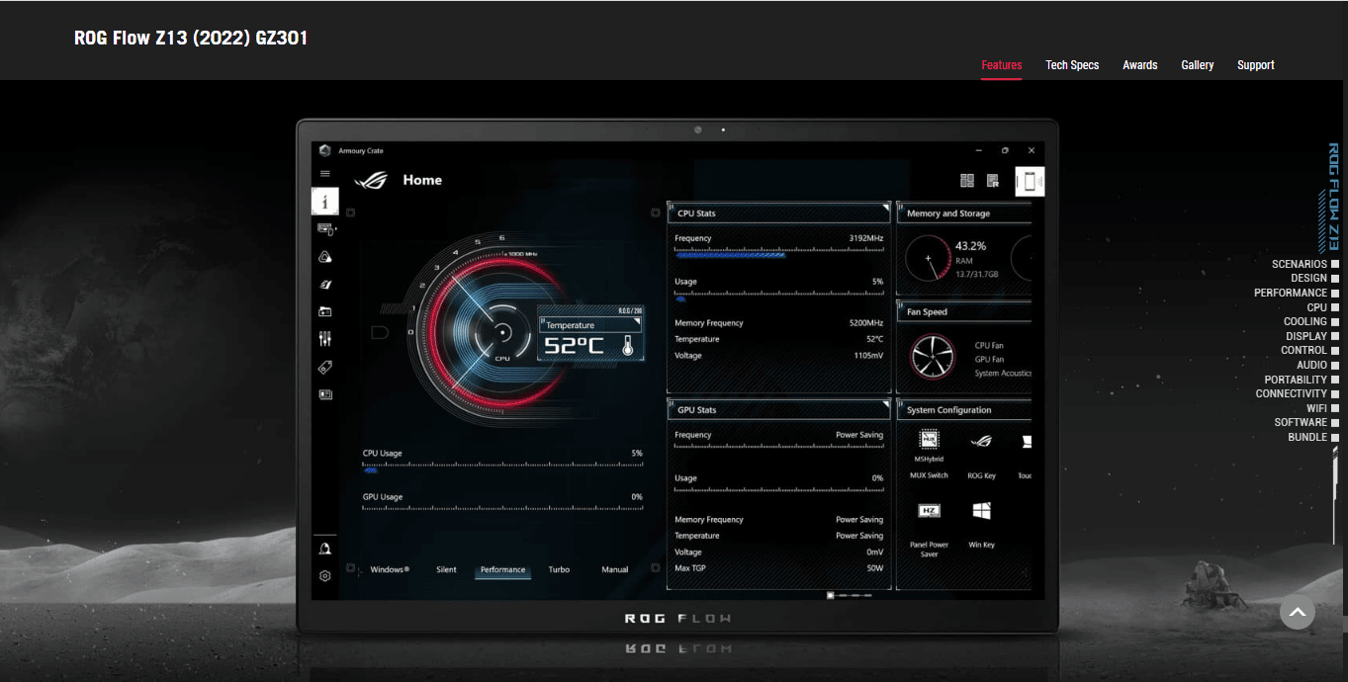Click the thermometer icon in Temperature widget
This screenshot has width=1348, height=682.
627,346
